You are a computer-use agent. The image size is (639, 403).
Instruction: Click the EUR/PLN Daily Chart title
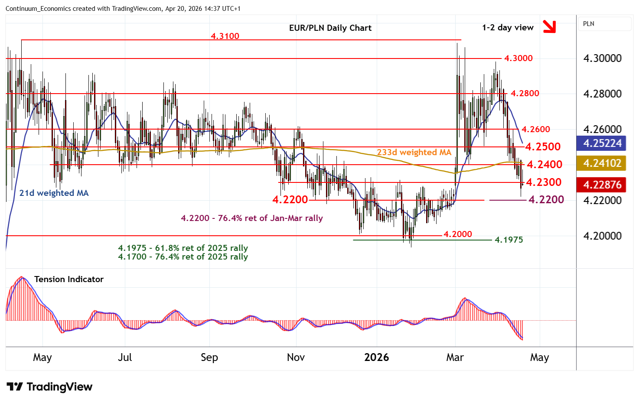point(330,28)
